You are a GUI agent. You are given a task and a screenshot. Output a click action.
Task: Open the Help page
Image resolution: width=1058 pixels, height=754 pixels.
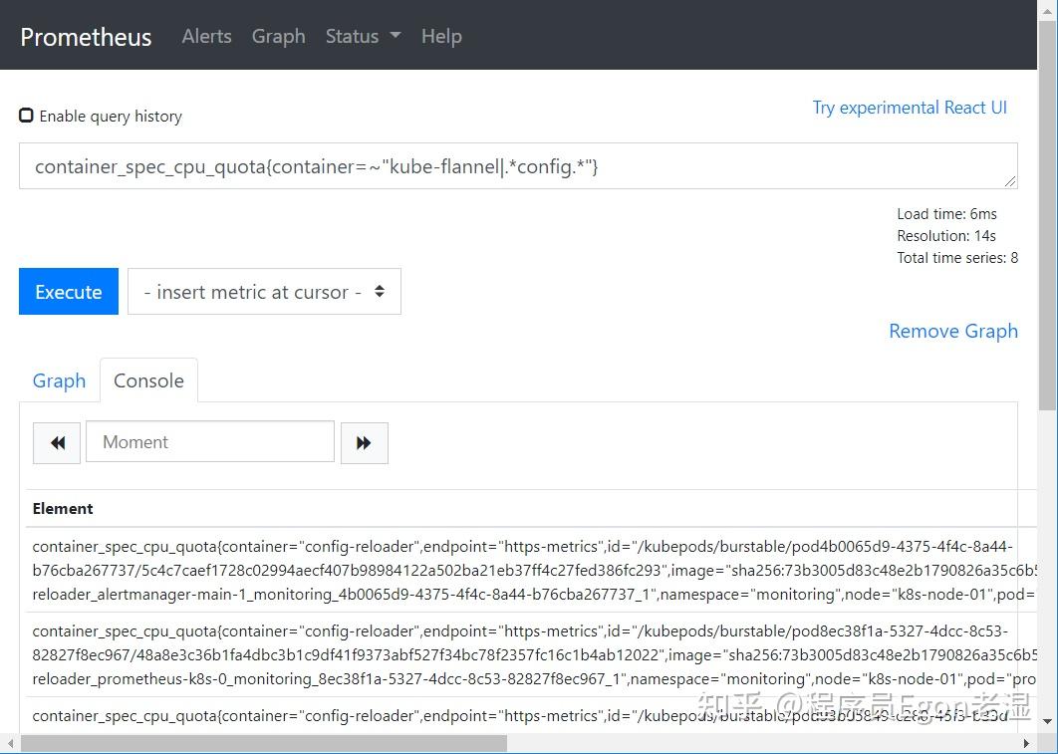pyautogui.click(x=441, y=36)
